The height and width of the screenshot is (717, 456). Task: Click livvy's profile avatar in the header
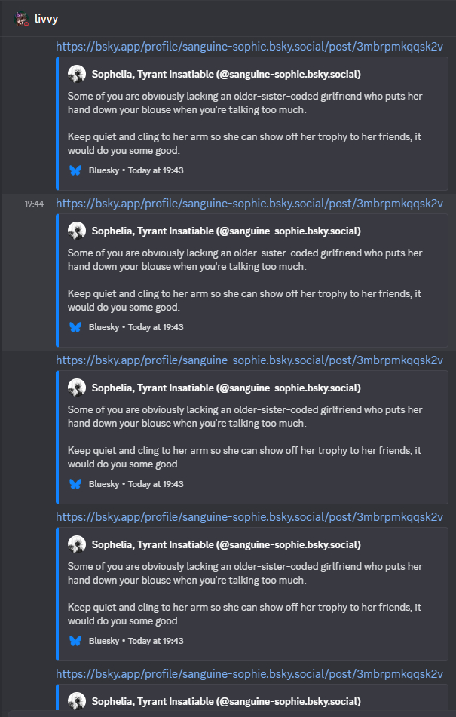coord(22,19)
